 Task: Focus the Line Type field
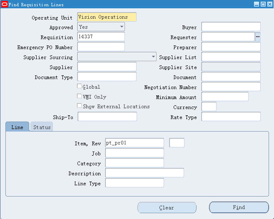click(x=135, y=183)
